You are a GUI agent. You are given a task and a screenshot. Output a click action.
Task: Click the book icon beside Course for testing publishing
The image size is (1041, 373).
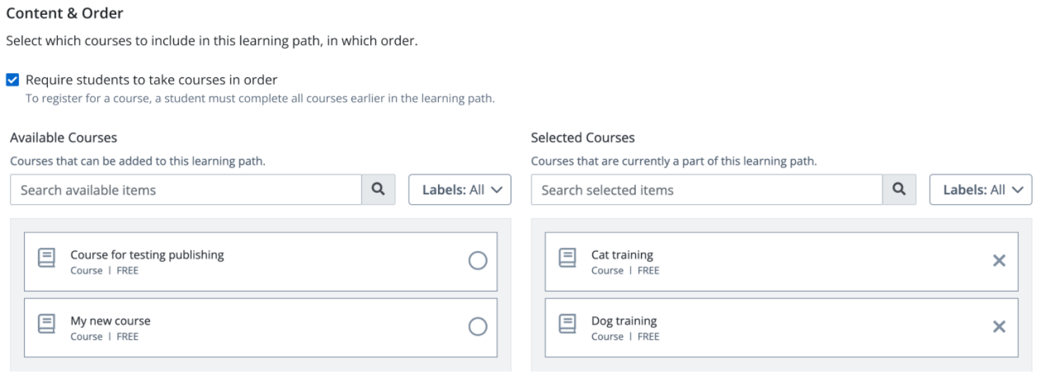pyautogui.click(x=46, y=258)
